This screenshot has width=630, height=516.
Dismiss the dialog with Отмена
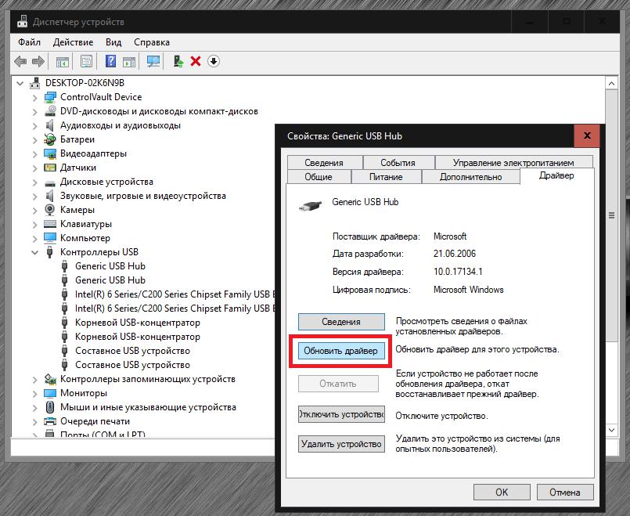click(564, 492)
